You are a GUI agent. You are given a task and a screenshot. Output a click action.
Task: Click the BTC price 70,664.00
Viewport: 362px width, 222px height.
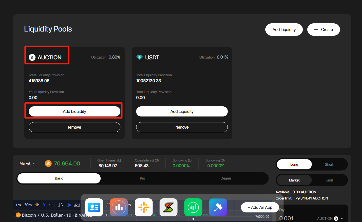pyautogui.click(x=67, y=163)
